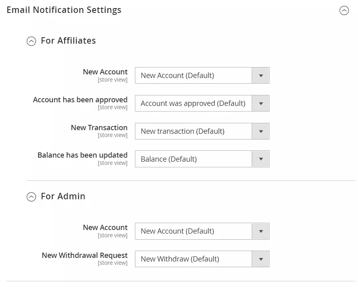Click the Account has been approved label
Image resolution: width=358 pixels, height=287 pixels.
pos(80,100)
